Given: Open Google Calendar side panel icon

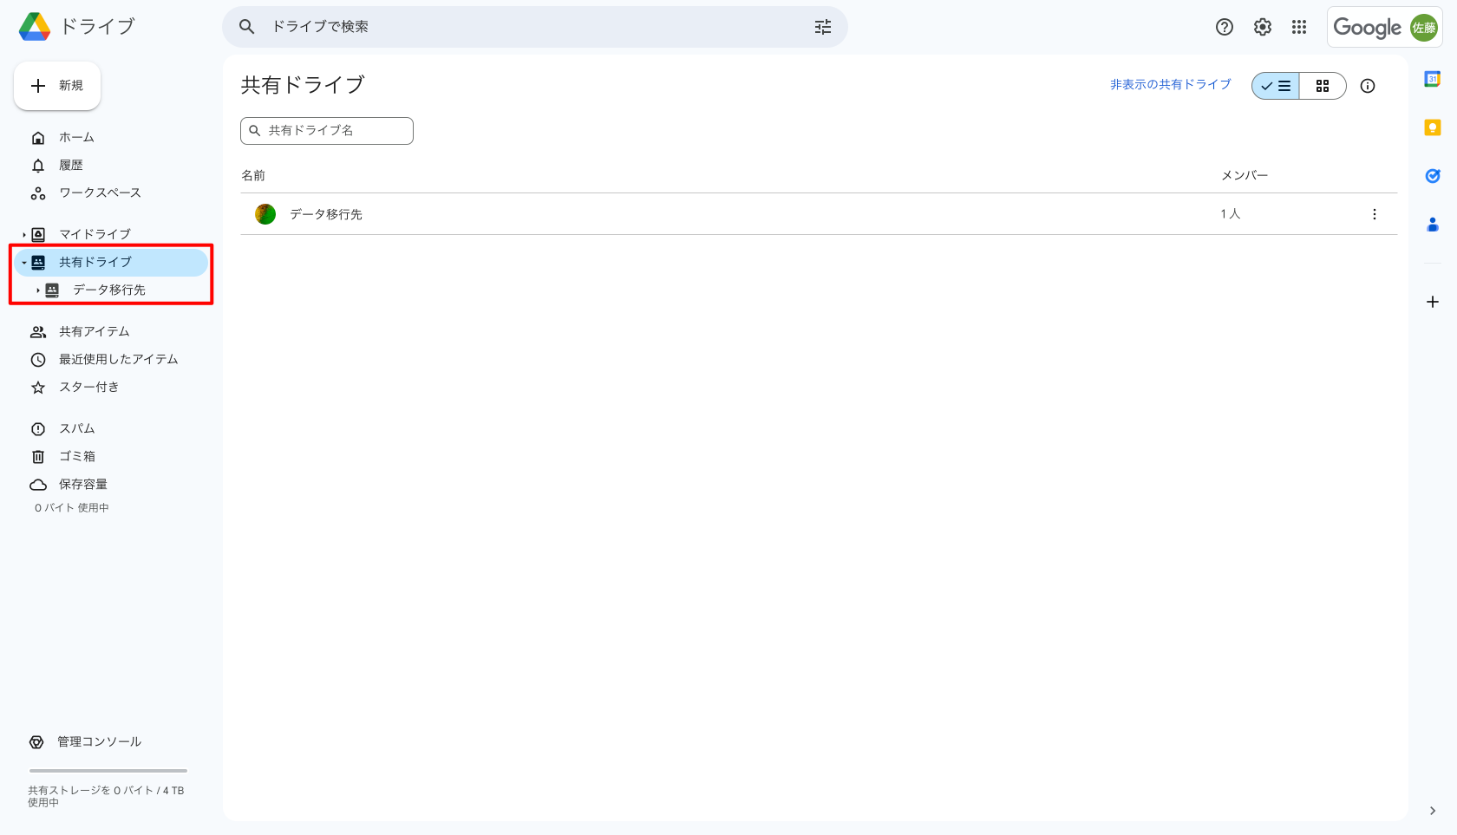Looking at the screenshot, I should [1433, 79].
